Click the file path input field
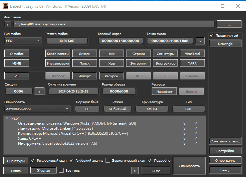The image size is (246, 177). [x=114, y=24]
